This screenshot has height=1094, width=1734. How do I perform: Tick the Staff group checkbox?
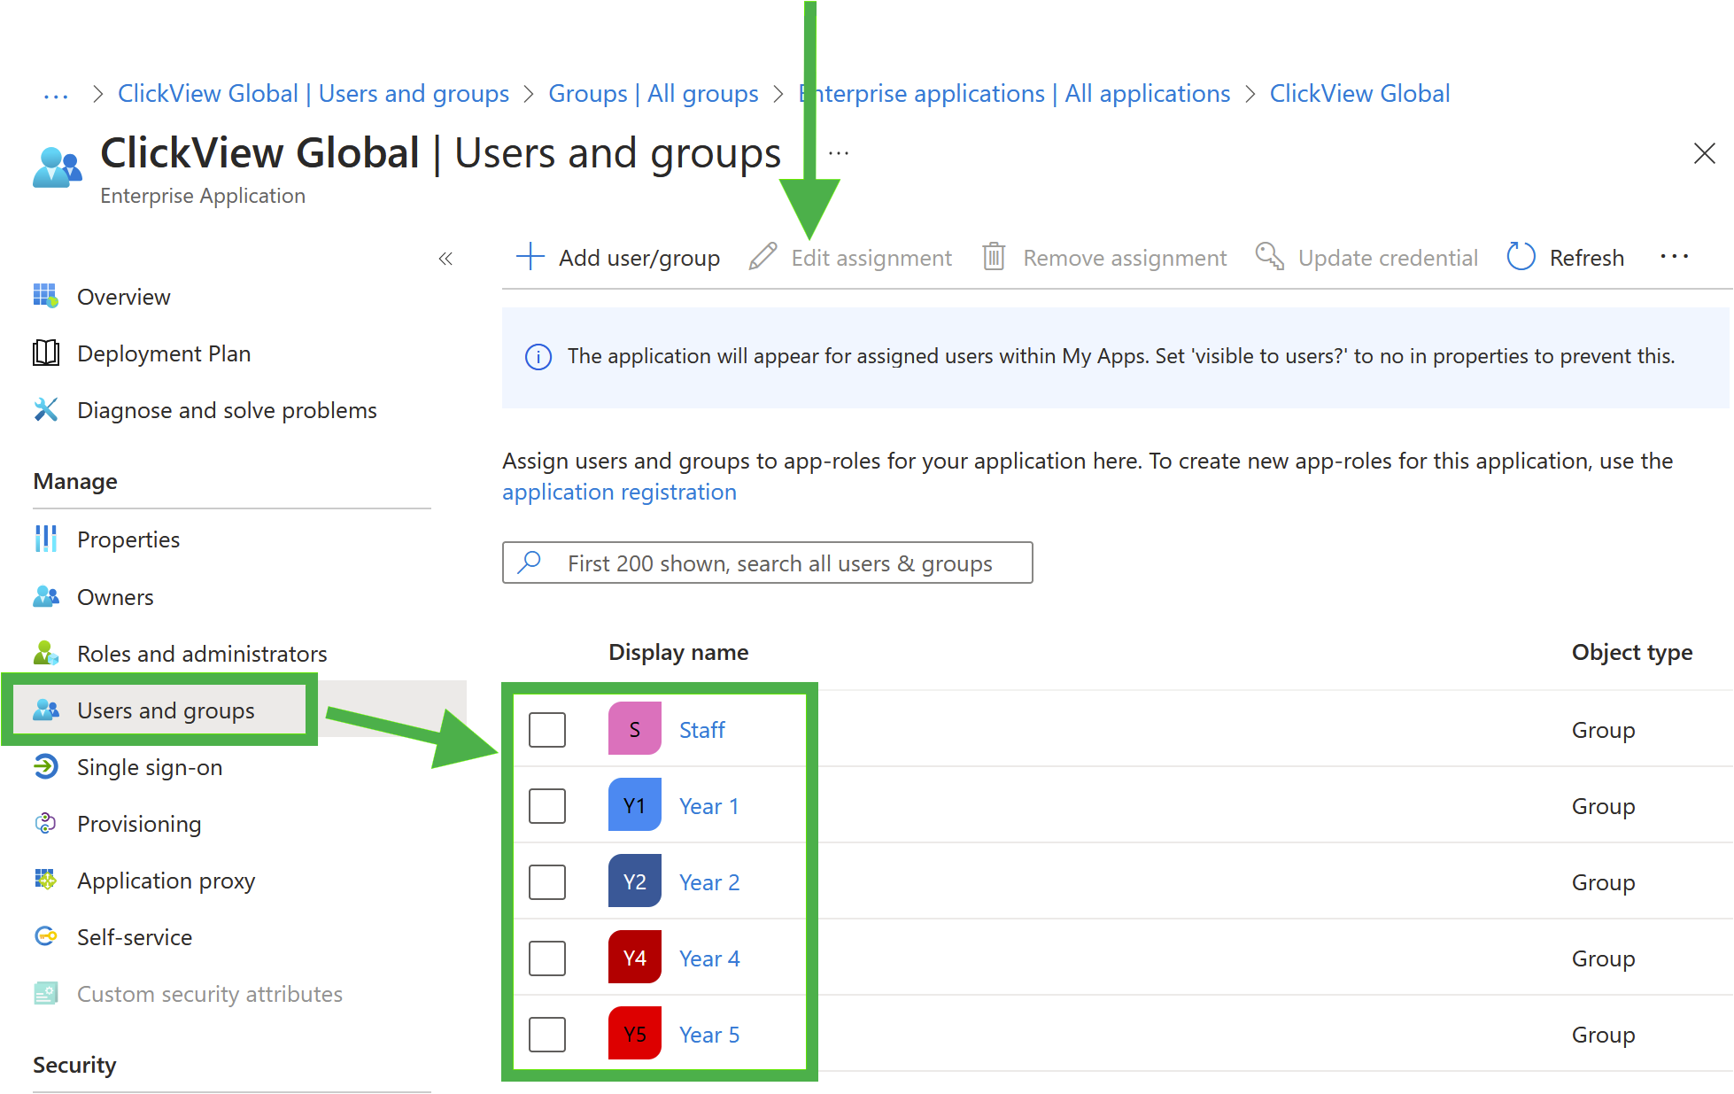click(x=547, y=729)
